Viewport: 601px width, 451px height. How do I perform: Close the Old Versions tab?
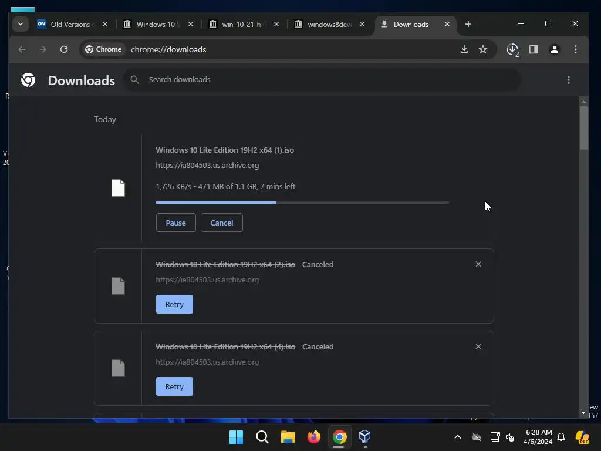(105, 24)
